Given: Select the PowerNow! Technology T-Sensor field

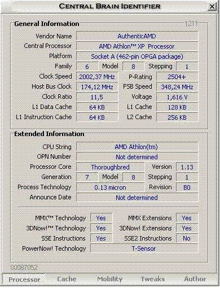Looking at the screenshot, I should (x=144, y=248).
